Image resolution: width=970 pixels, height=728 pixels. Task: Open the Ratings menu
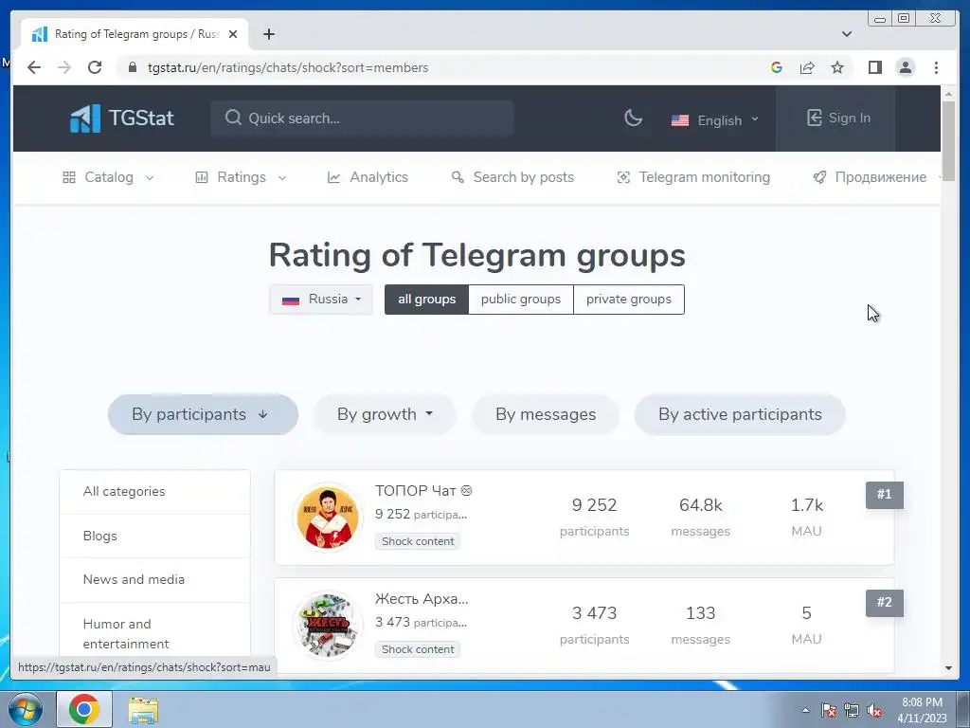(x=241, y=177)
